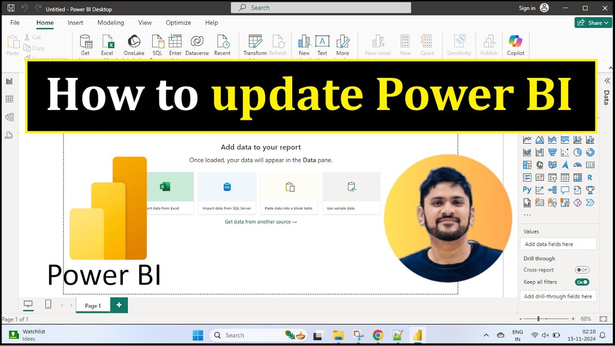Show more visuals via ellipsis

pos(527,215)
